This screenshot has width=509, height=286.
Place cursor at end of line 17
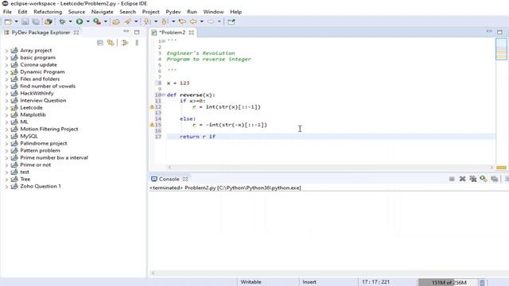pyautogui.click(x=216, y=137)
